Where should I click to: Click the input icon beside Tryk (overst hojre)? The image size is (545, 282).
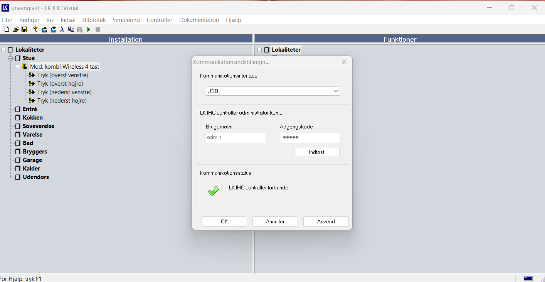click(x=32, y=84)
